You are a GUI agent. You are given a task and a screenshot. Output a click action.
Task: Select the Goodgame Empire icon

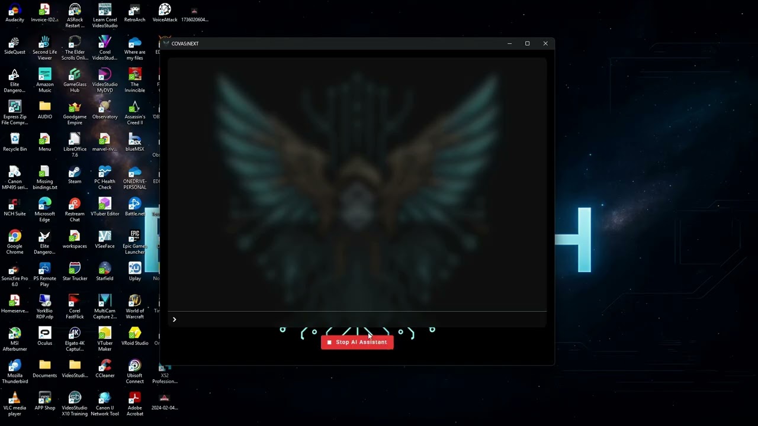pyautogui.click(x=75, y=113)
